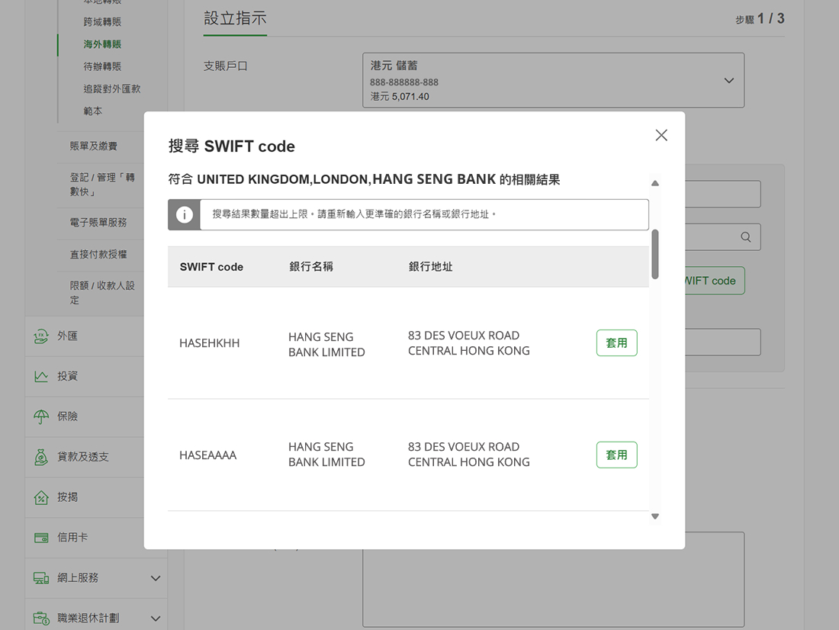Click the foreign exchange (外匯) sidebar icon
The width and height of the screenshot is (839, 630).
pyautogui.click(x=41, y=336)
